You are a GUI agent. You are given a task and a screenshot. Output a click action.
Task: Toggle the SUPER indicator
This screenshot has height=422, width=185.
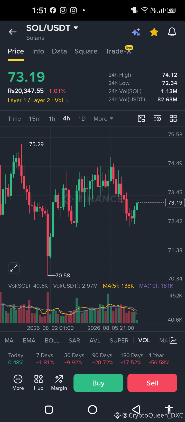coord(119,340)
